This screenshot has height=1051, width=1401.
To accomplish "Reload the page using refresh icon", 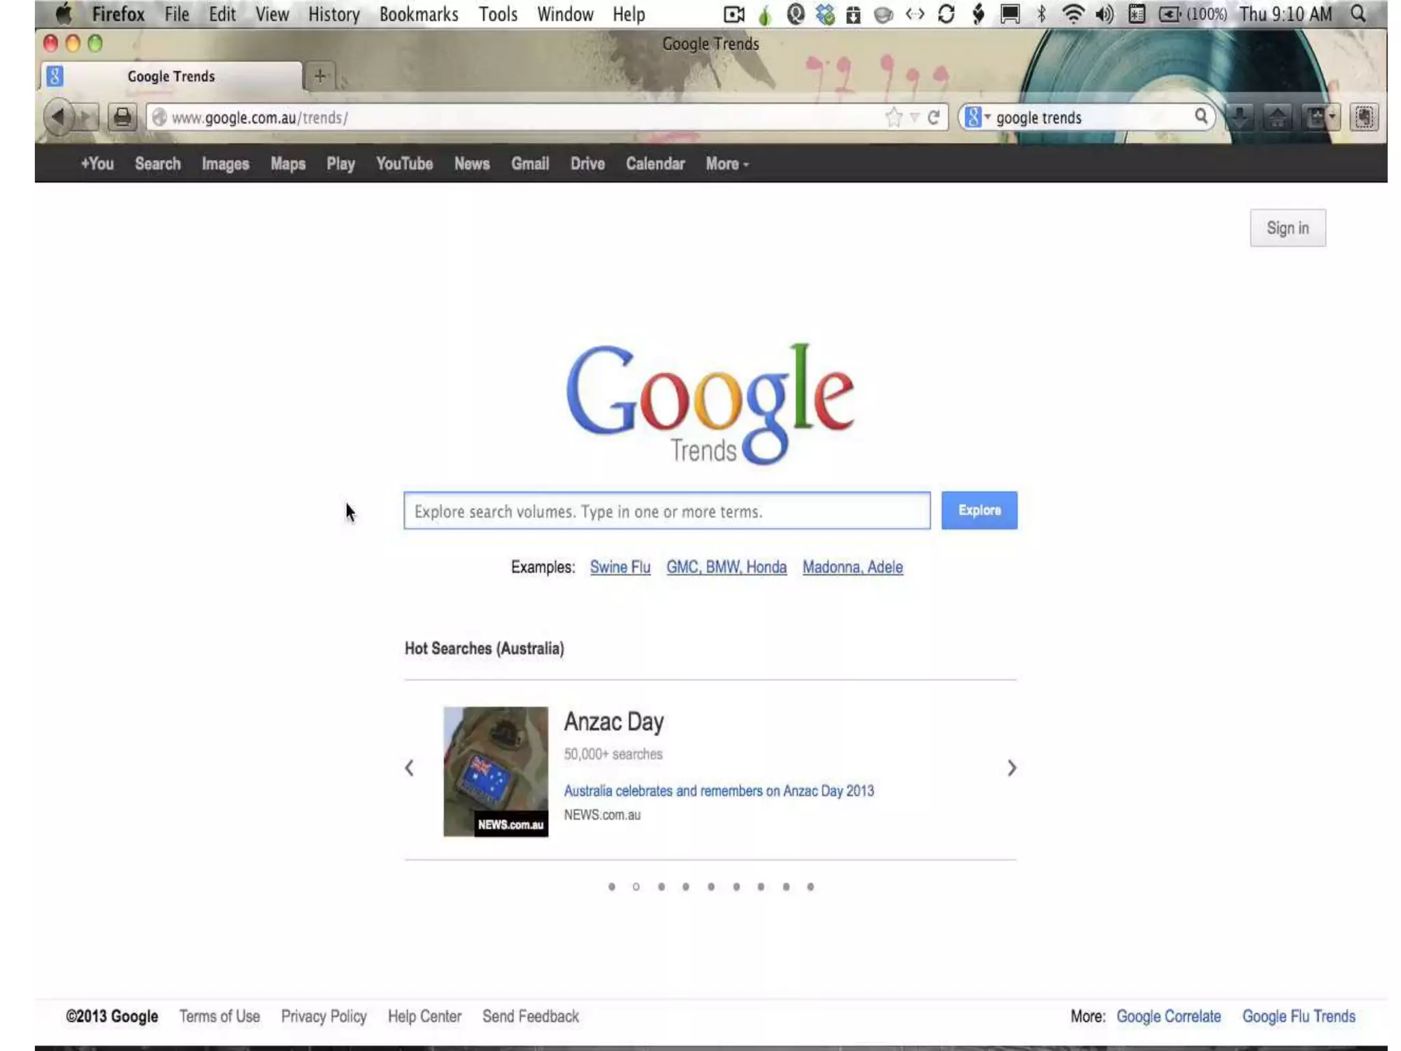I will 934,117.
